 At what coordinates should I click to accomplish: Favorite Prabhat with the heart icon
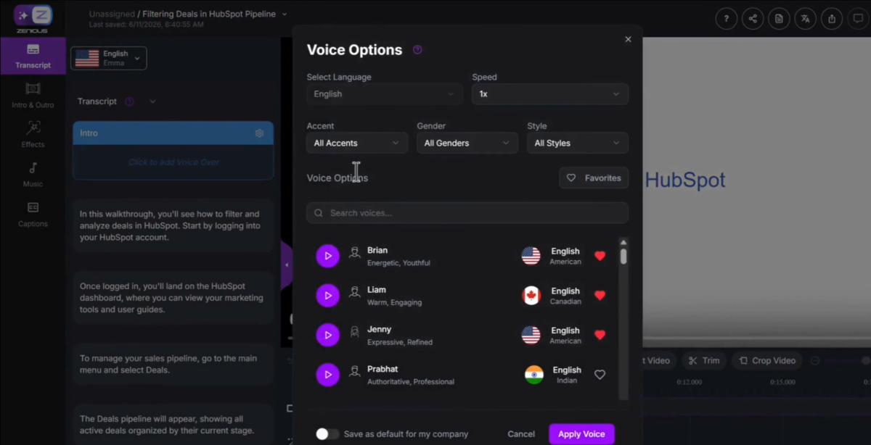[600, 375]
